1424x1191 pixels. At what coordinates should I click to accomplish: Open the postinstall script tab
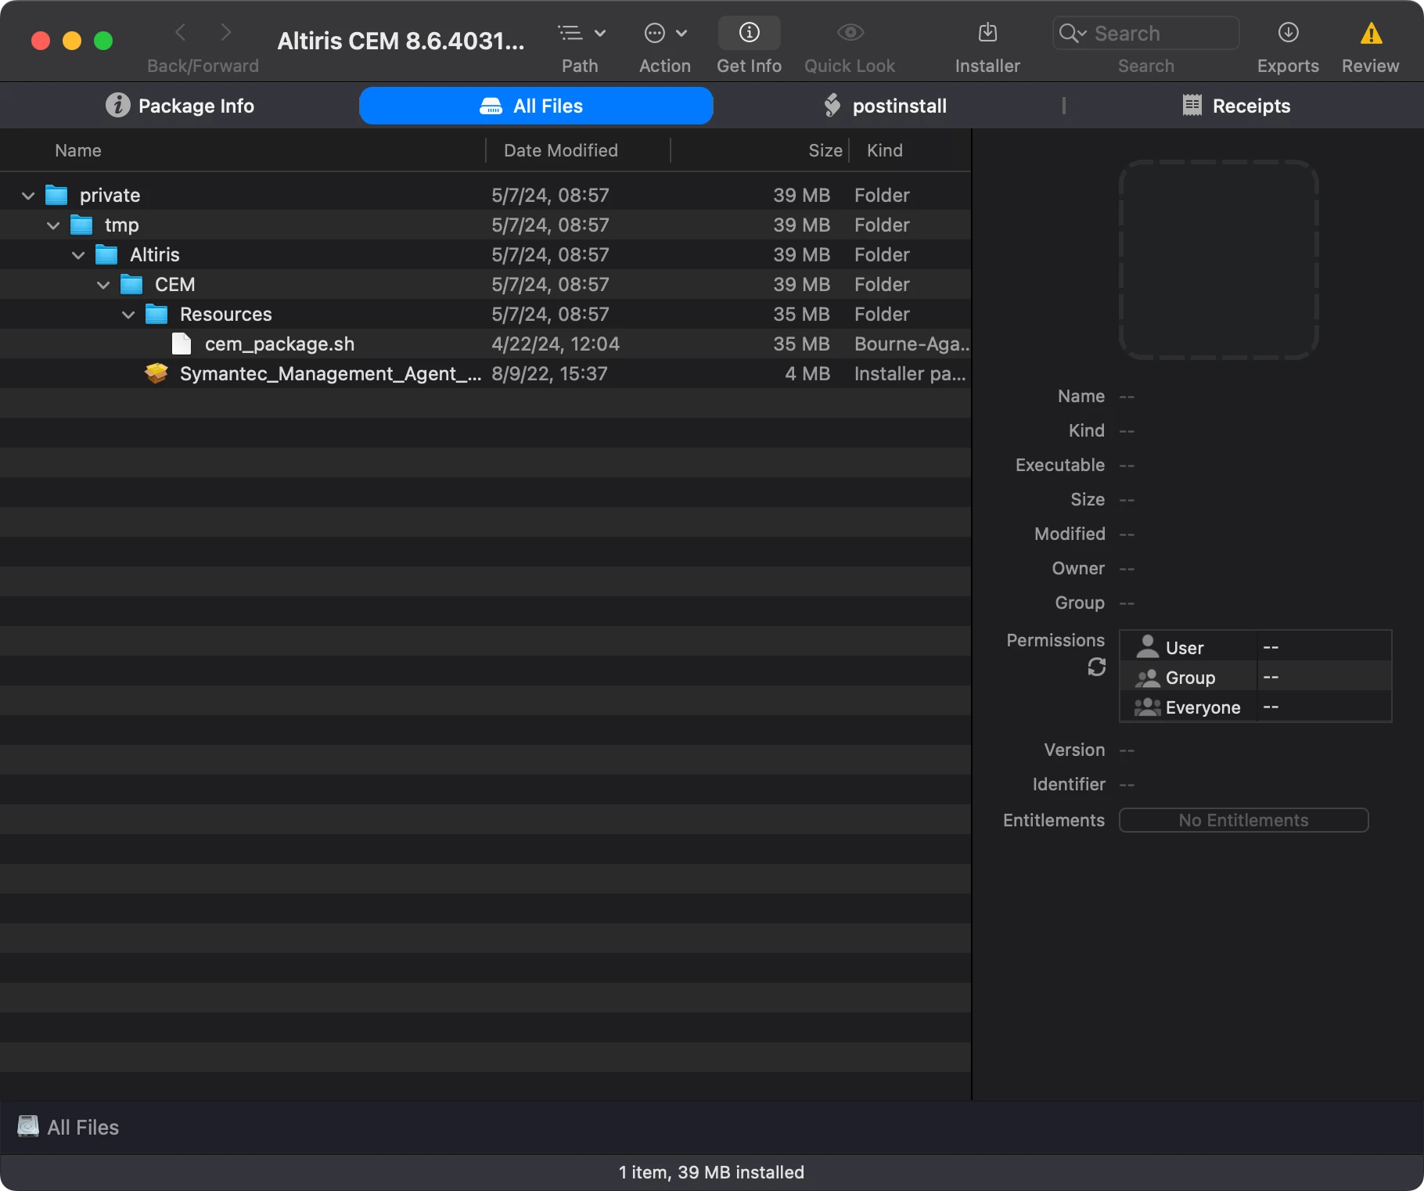(886, 106)
